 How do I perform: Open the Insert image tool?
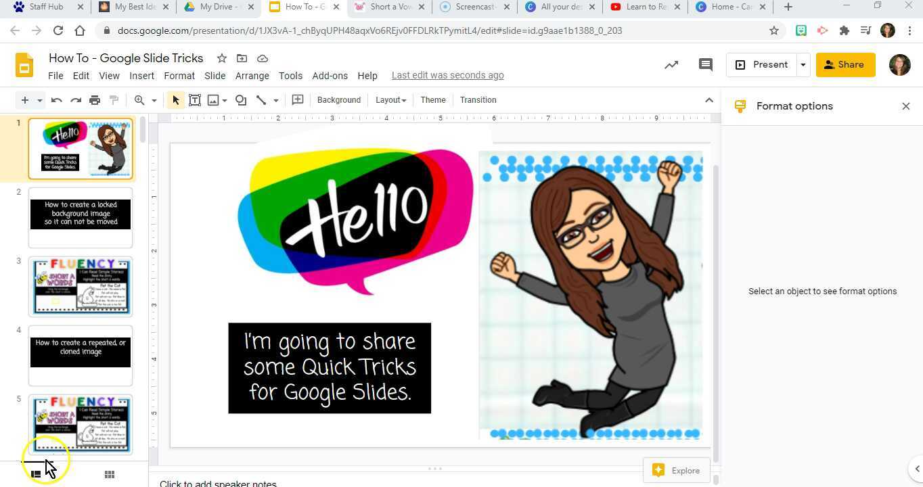pyautogui.click(x=213, y=99)
